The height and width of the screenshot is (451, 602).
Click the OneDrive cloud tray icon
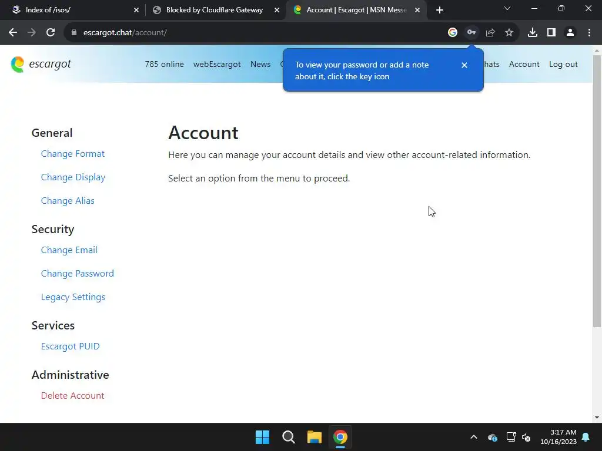[493, 437]
